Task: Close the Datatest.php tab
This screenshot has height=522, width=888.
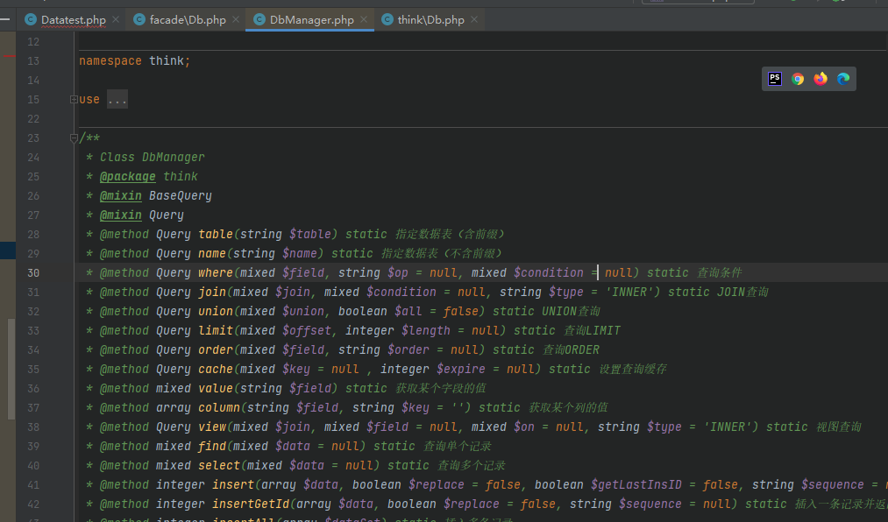Action: point(116,19)
